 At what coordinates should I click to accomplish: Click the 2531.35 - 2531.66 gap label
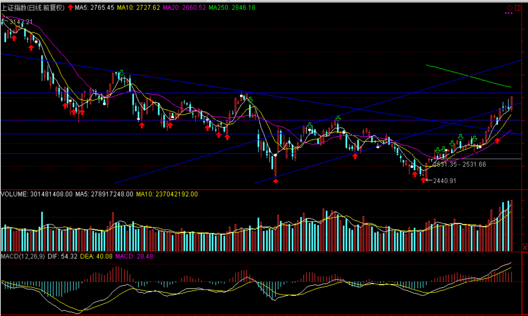[459, 164]
